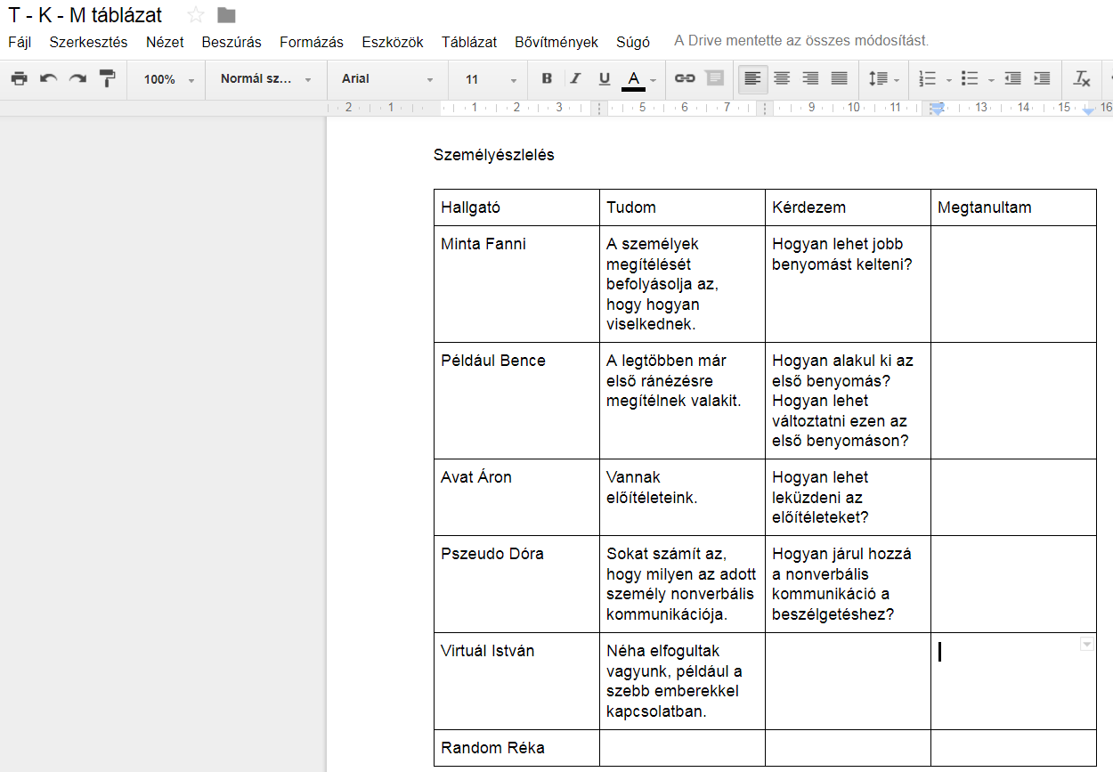
Task: Expand the font size 11 dropdown
Action: pyautogui.click(x=490, y=79)
